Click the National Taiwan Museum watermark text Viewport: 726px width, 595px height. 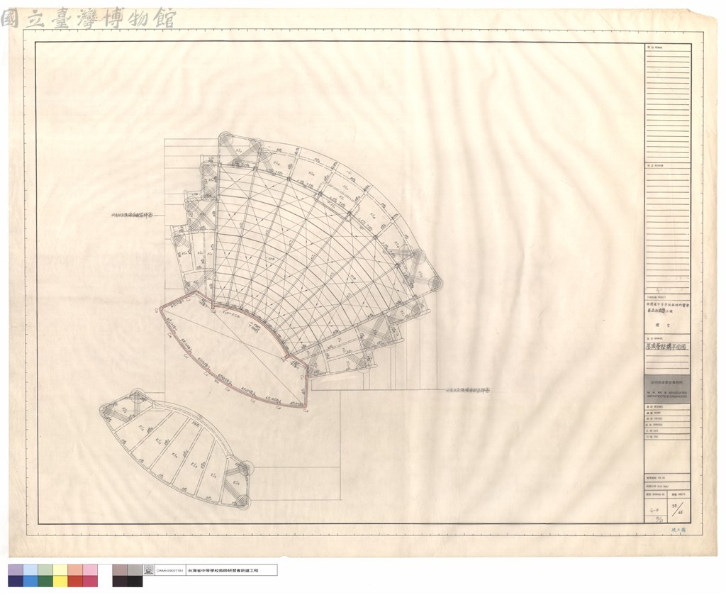pyautogui.click(x=88, y=18)
